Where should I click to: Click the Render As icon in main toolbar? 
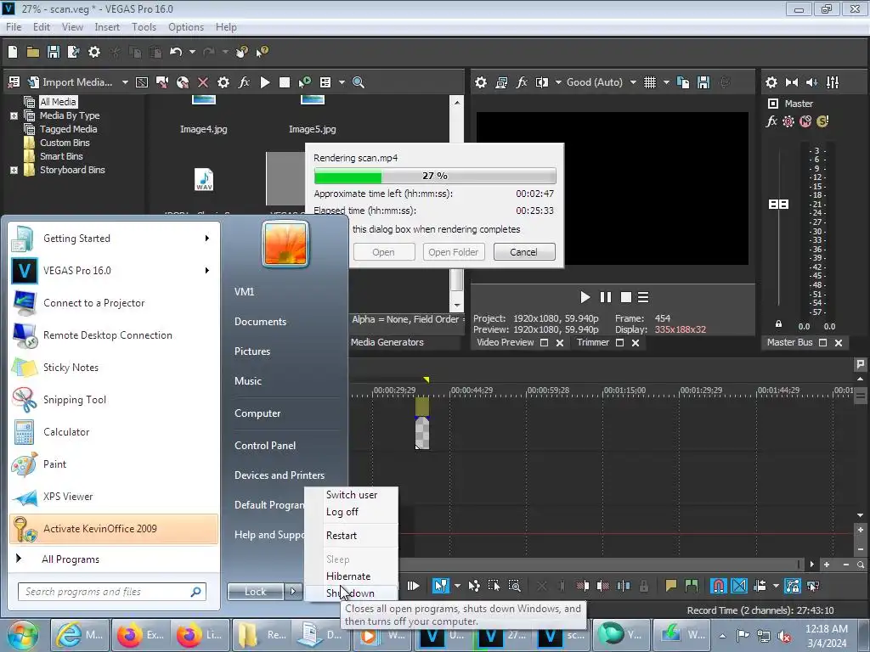click(73, 52)
